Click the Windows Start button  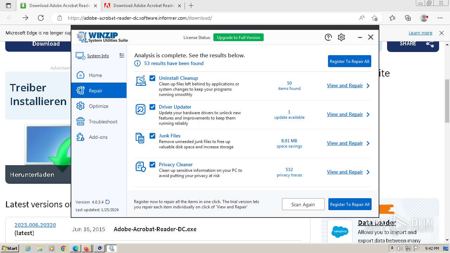(x=9, y=248)
